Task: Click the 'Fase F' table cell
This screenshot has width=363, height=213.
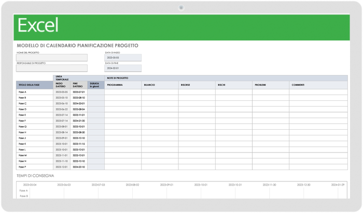Action: [x=35, y=121]
